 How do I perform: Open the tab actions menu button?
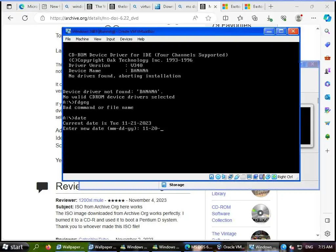tap(9, 7)
